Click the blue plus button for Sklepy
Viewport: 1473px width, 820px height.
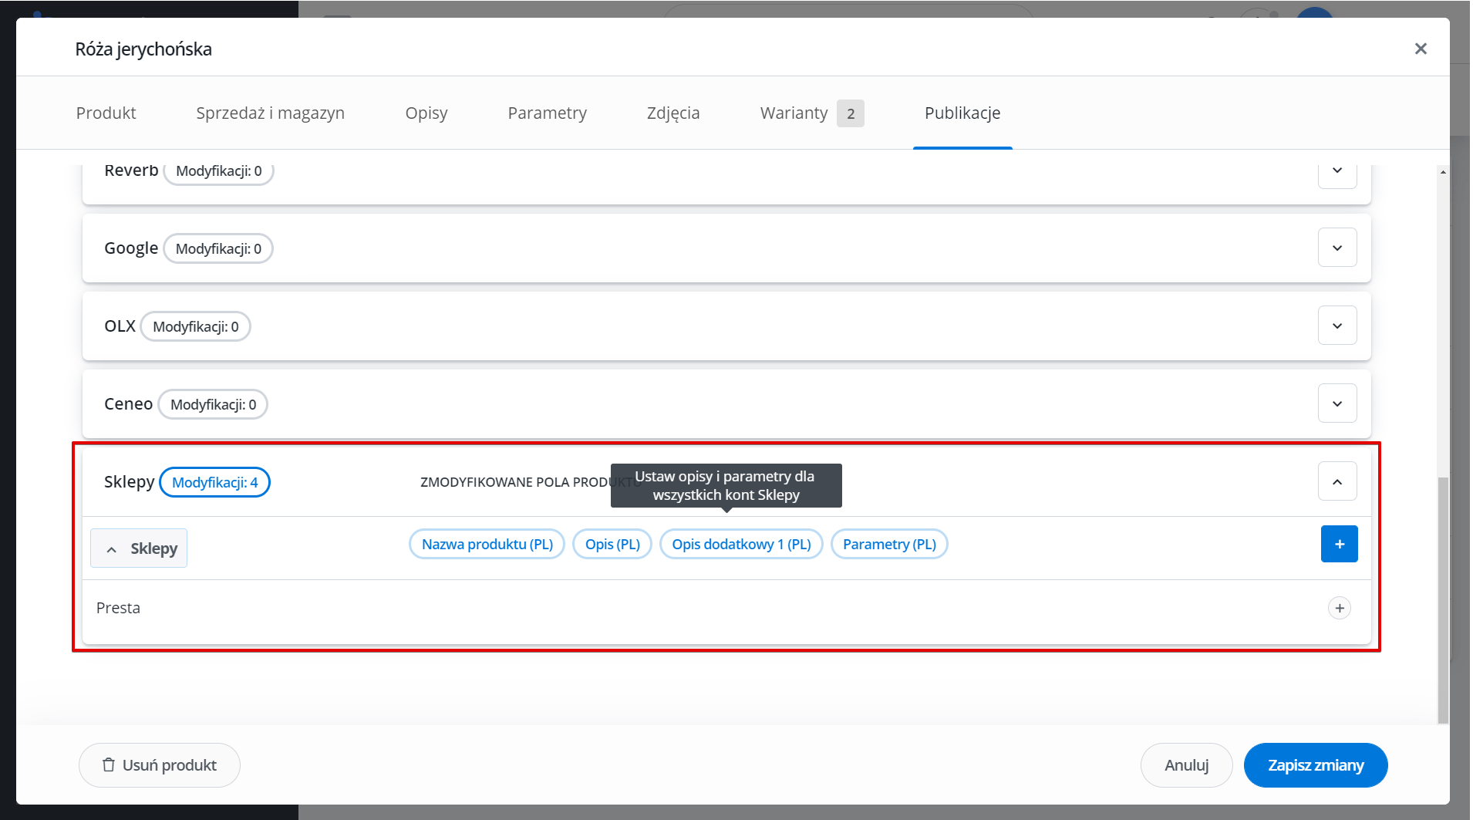coord(1340,544)
